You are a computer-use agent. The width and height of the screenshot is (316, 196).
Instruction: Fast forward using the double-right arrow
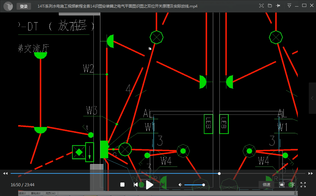[x=311, y=173]
